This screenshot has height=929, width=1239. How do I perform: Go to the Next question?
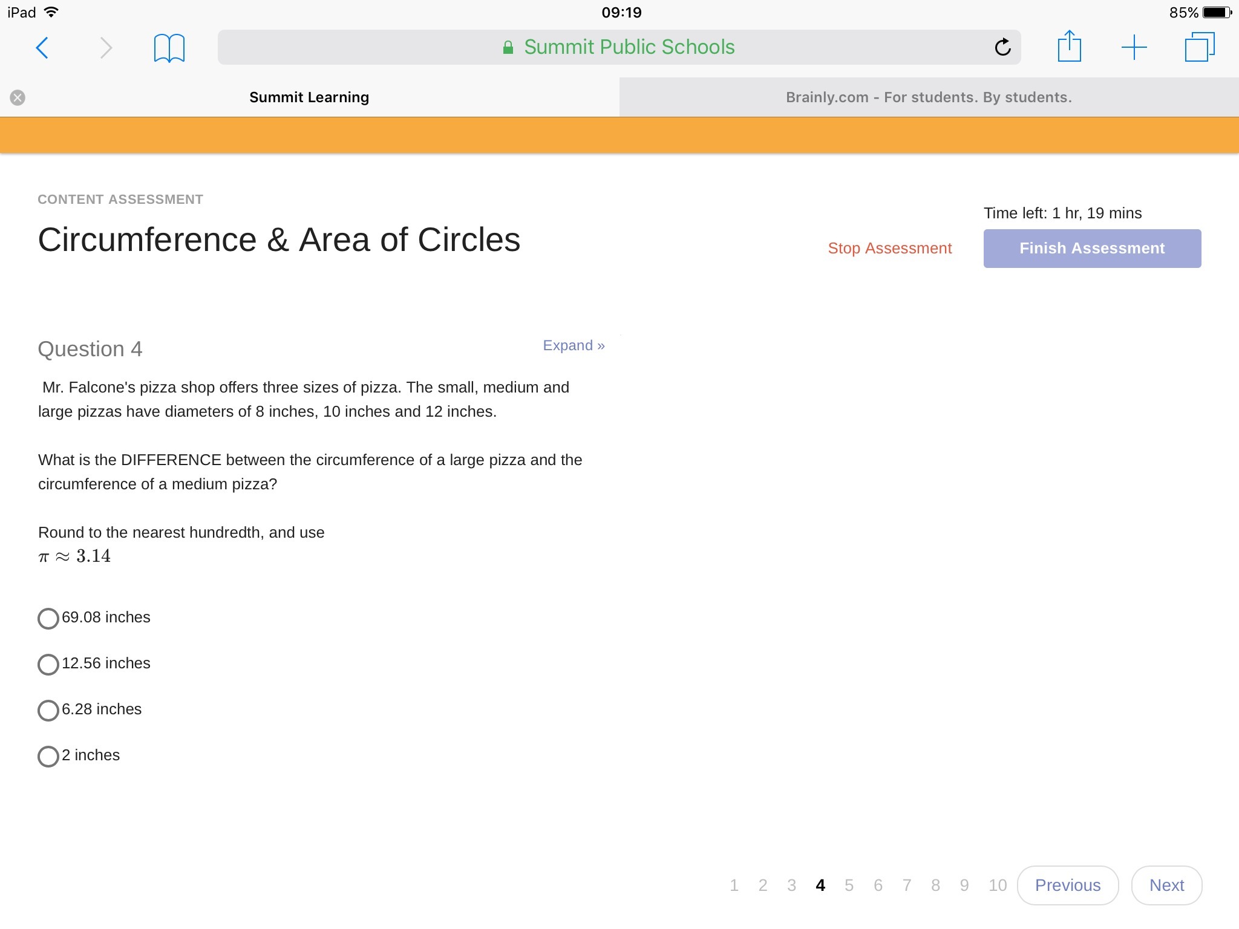coord(1166,885)
